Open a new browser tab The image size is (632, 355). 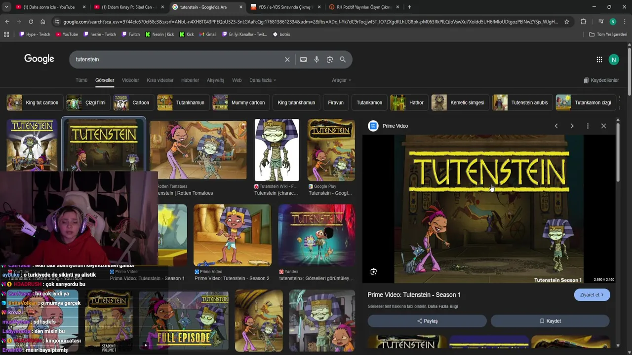tap(409, 7)
